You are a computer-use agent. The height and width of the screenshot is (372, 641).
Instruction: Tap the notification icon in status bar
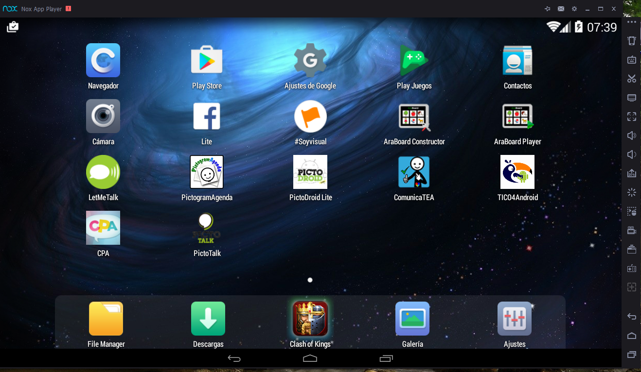click(13, 27)
